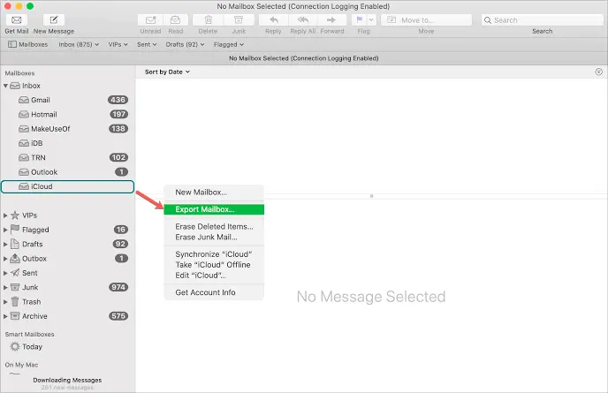
Task: Select the Hotmail inbox
Action: pos(67,114)
